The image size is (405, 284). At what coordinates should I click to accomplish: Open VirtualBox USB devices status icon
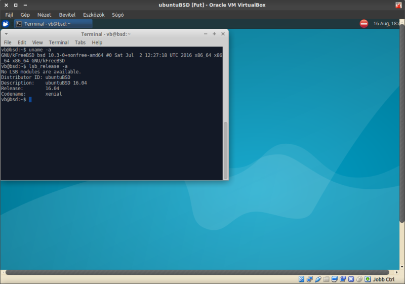pyautogui.click(x=318, y=279)
